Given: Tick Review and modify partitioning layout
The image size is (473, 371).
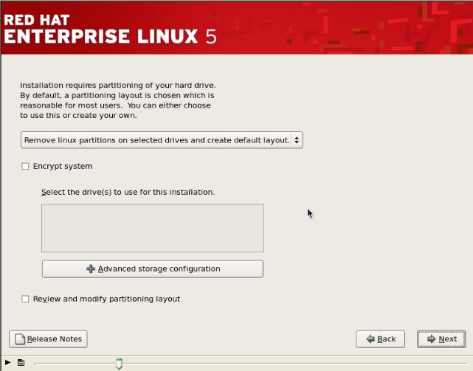Looking at the screenshot, I should point(25,299).
